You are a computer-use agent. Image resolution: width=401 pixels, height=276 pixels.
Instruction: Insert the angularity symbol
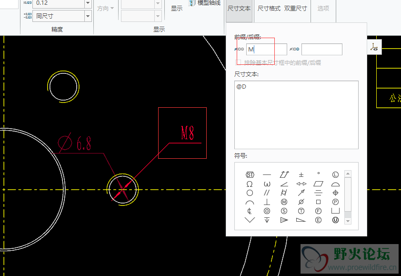[x=284, y=184]
